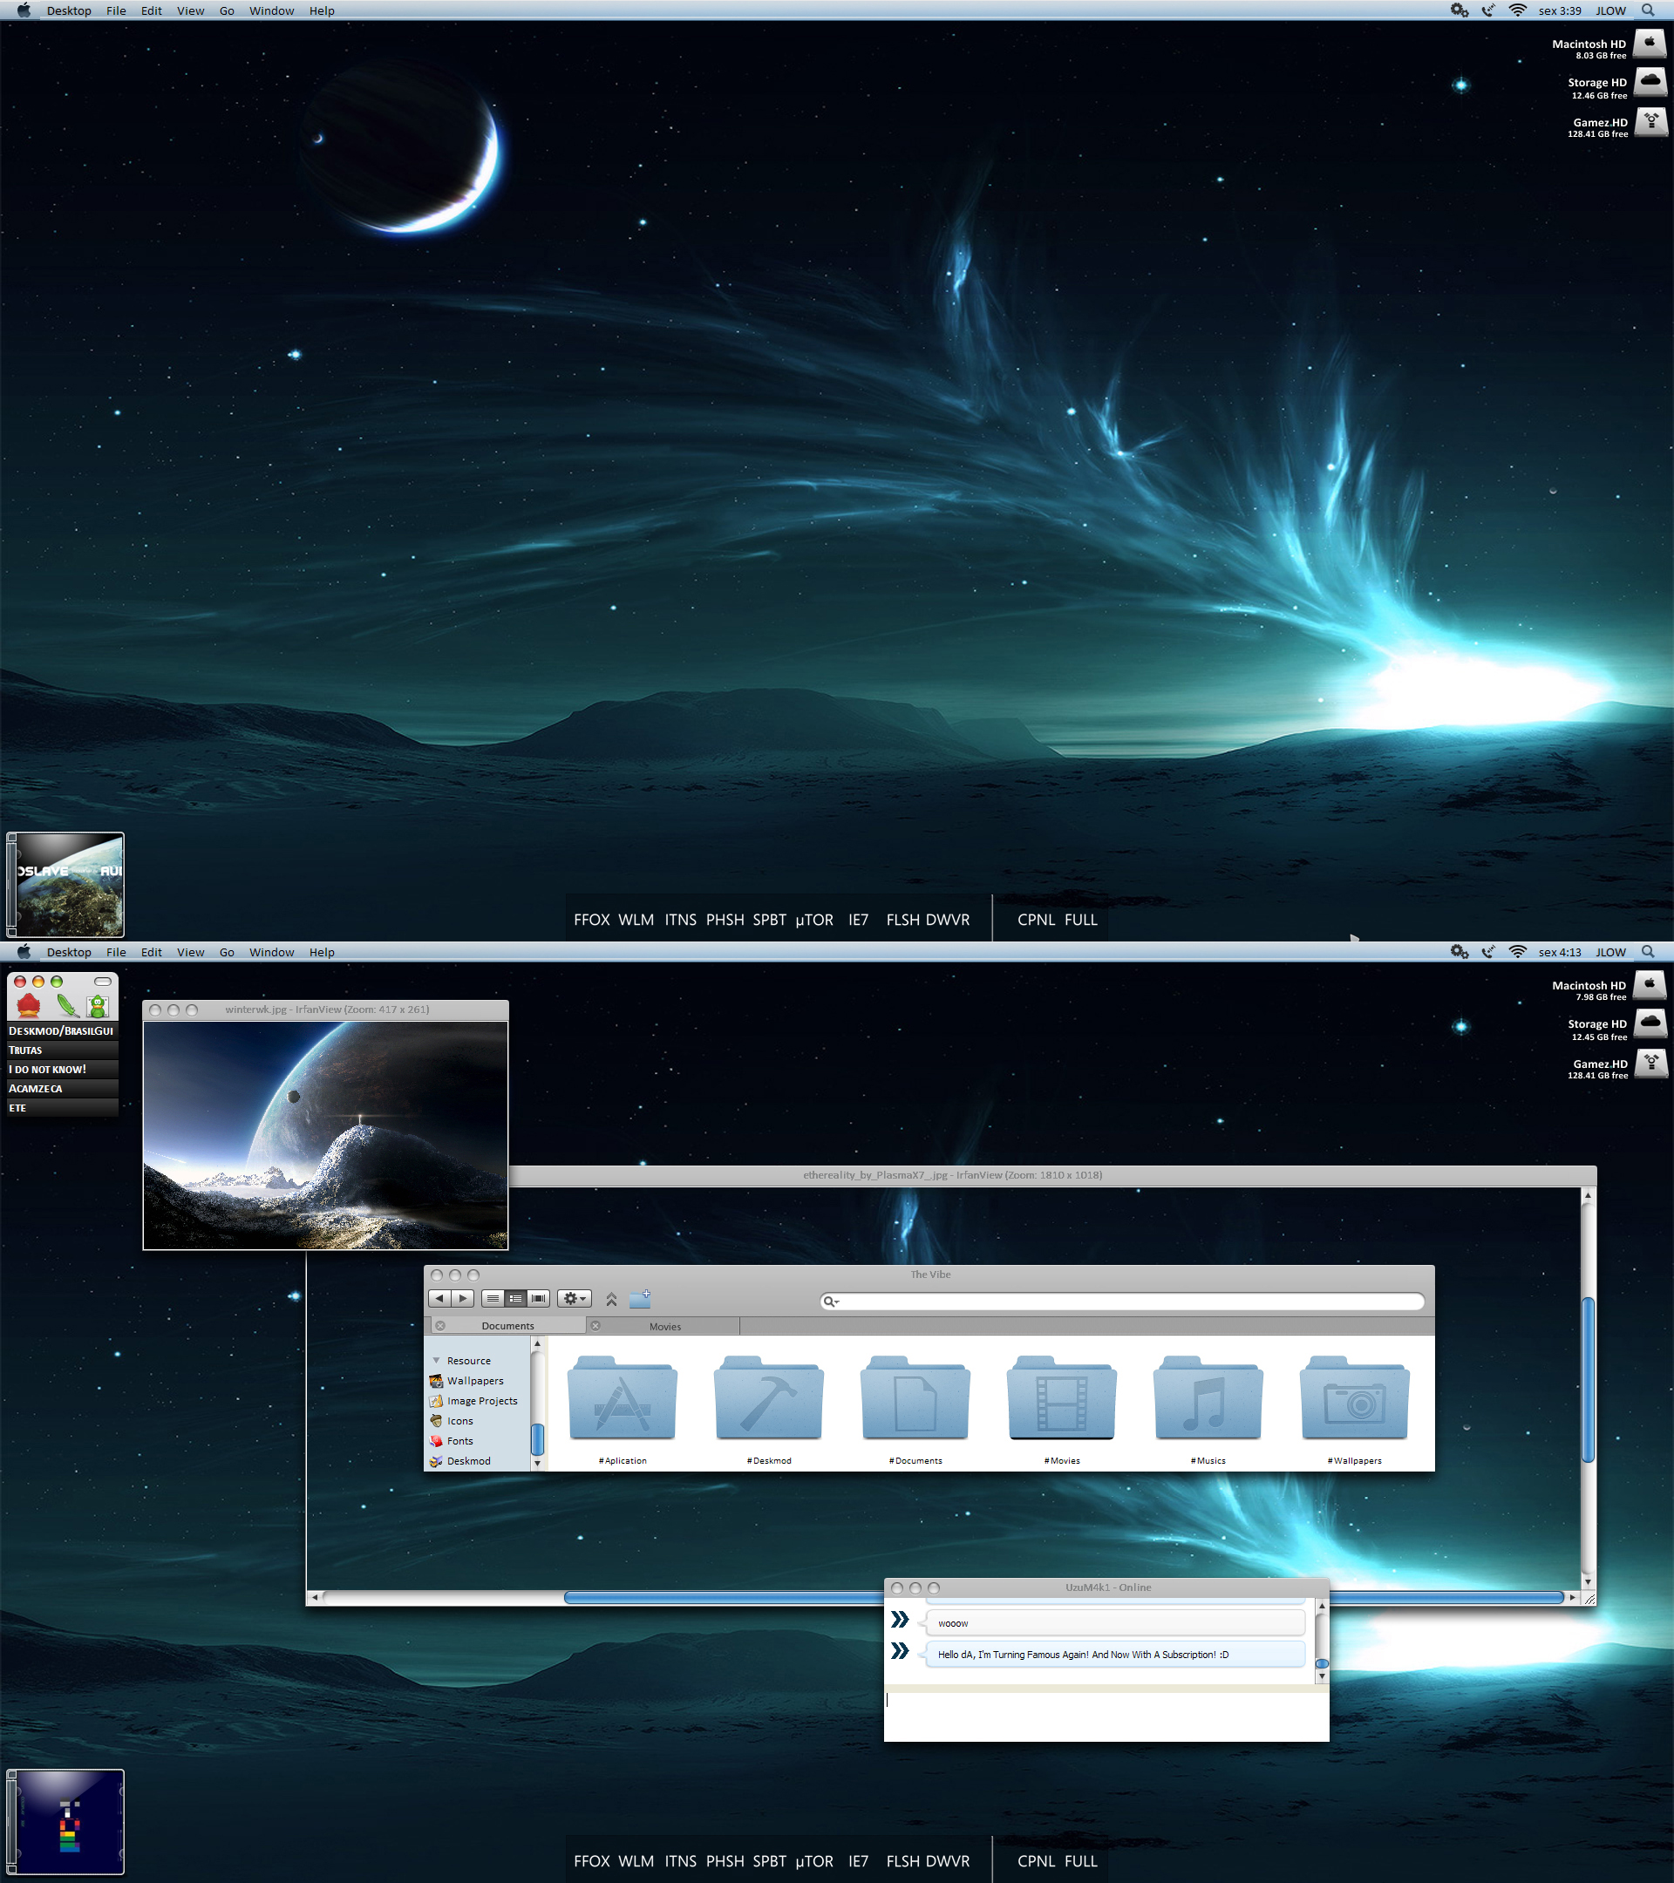Click the chat scrollbar up arrow
The height and width of the screenshot is (1883, 1674).
1322,1607
